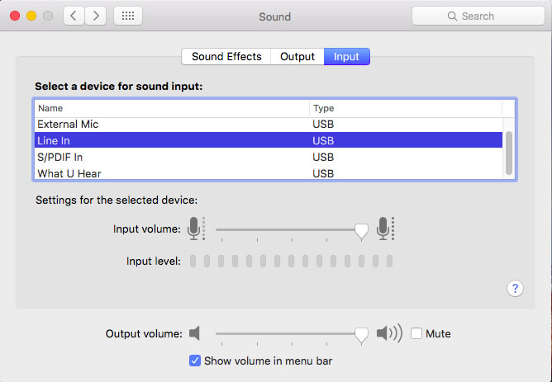Uncheck Show volume in menu bar
The height and width of the screenshot is (382, 552).
tap(195, 361)
